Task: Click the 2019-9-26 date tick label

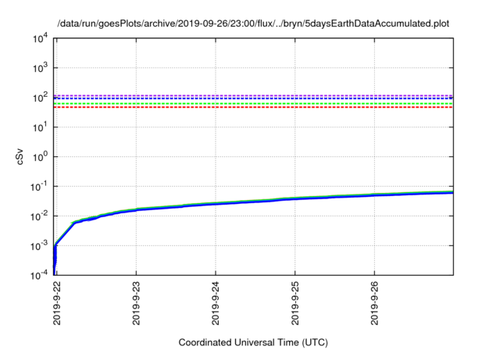Action: (x=375, y=303)
